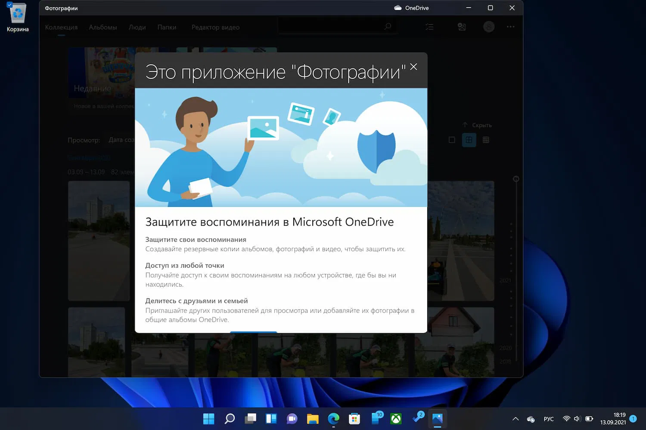
Task: Open the Ferris wheel road photo thumbnail
Action: (461, 241)
